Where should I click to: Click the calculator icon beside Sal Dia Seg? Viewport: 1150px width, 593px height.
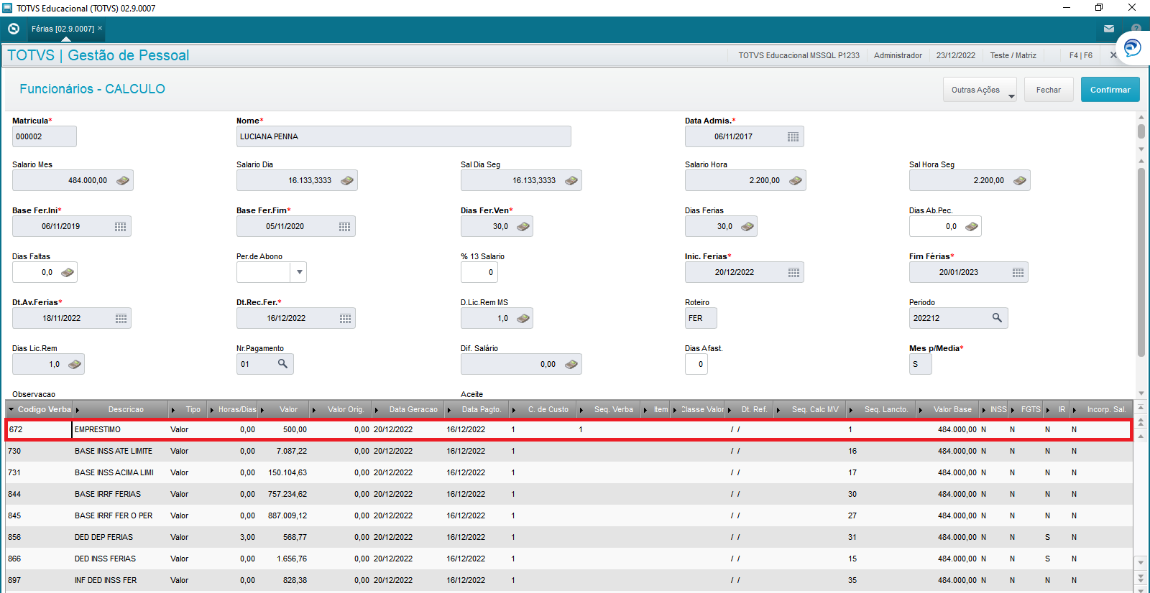[571, 180]
